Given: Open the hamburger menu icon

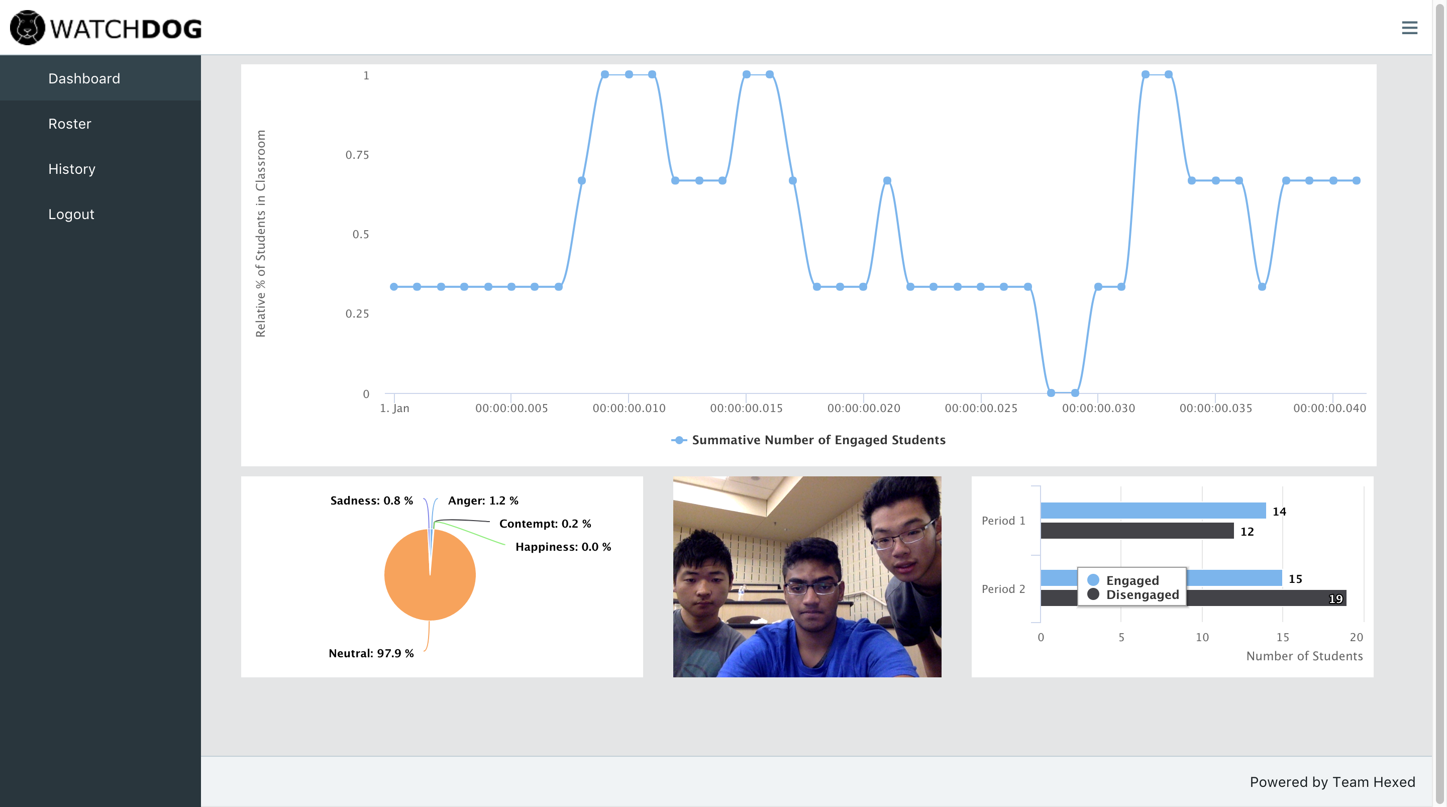Looking at the screenshot, I should pyautogui.click(x=1409, y=28).
